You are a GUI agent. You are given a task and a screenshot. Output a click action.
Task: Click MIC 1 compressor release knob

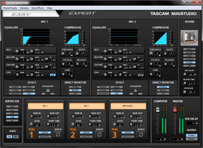77,64
